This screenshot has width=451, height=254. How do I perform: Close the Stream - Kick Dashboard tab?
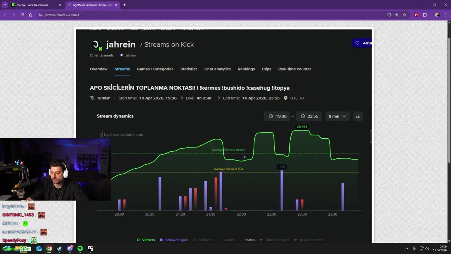pos(60,5)
